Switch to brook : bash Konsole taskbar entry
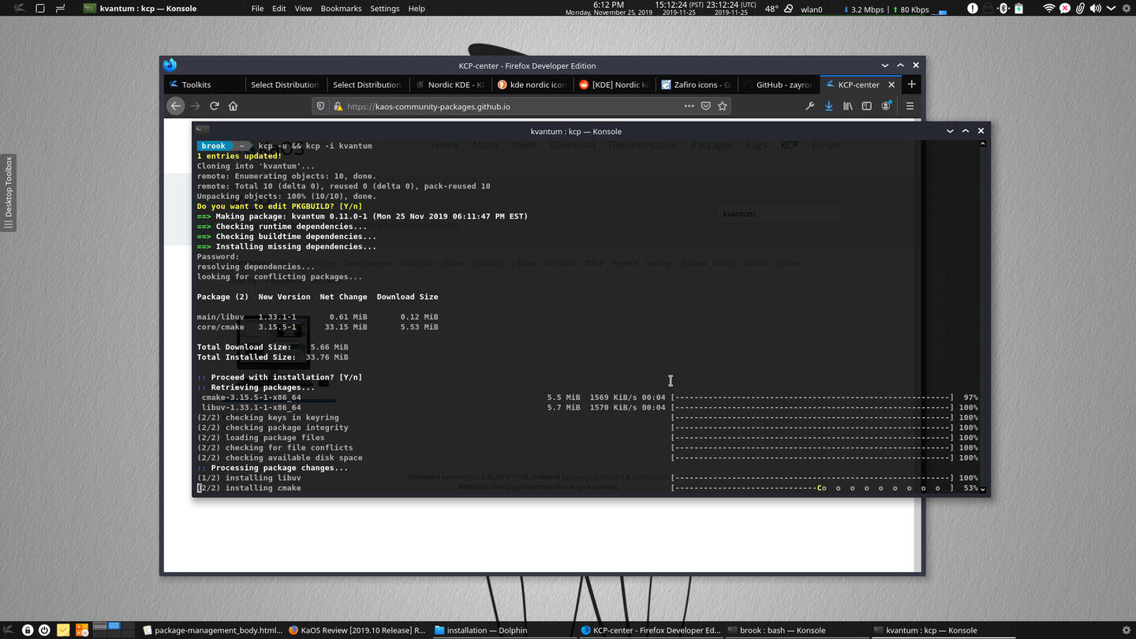Screen dimensions: 1136x639 (x=796, y=630)
